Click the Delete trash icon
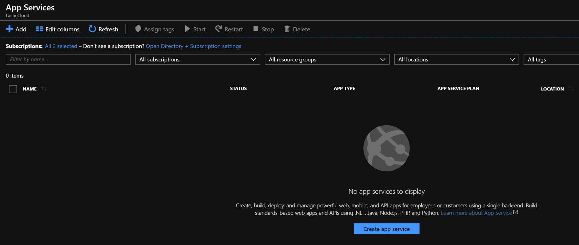 tap(287, 29)
